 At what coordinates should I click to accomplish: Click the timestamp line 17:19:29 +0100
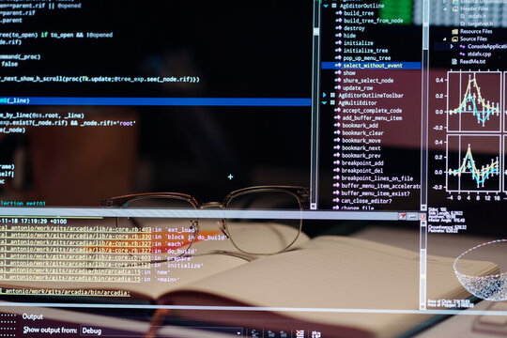(x=34, y=222)
